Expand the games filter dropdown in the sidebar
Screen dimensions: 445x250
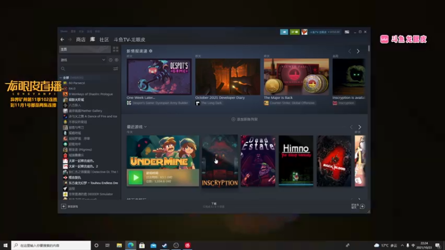click(x=103, y=60)
